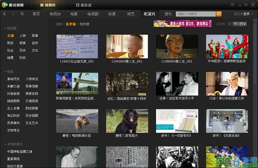Open thumbnail of 读书：《一切皆有价》

177,121
